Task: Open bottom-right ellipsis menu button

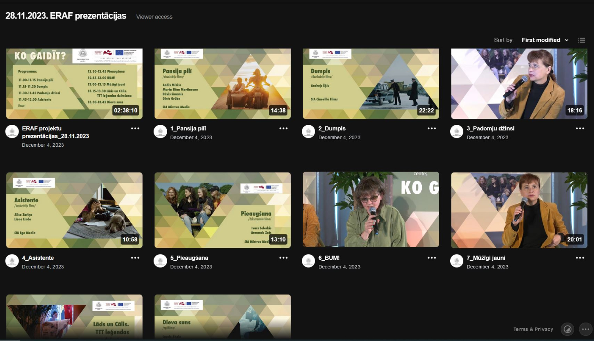Action: tap(586, 329)
